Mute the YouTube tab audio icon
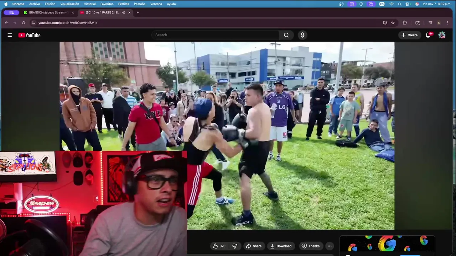The height and width of the screenshot is (256, 456). pyautogui.click(x=124, y=12)
